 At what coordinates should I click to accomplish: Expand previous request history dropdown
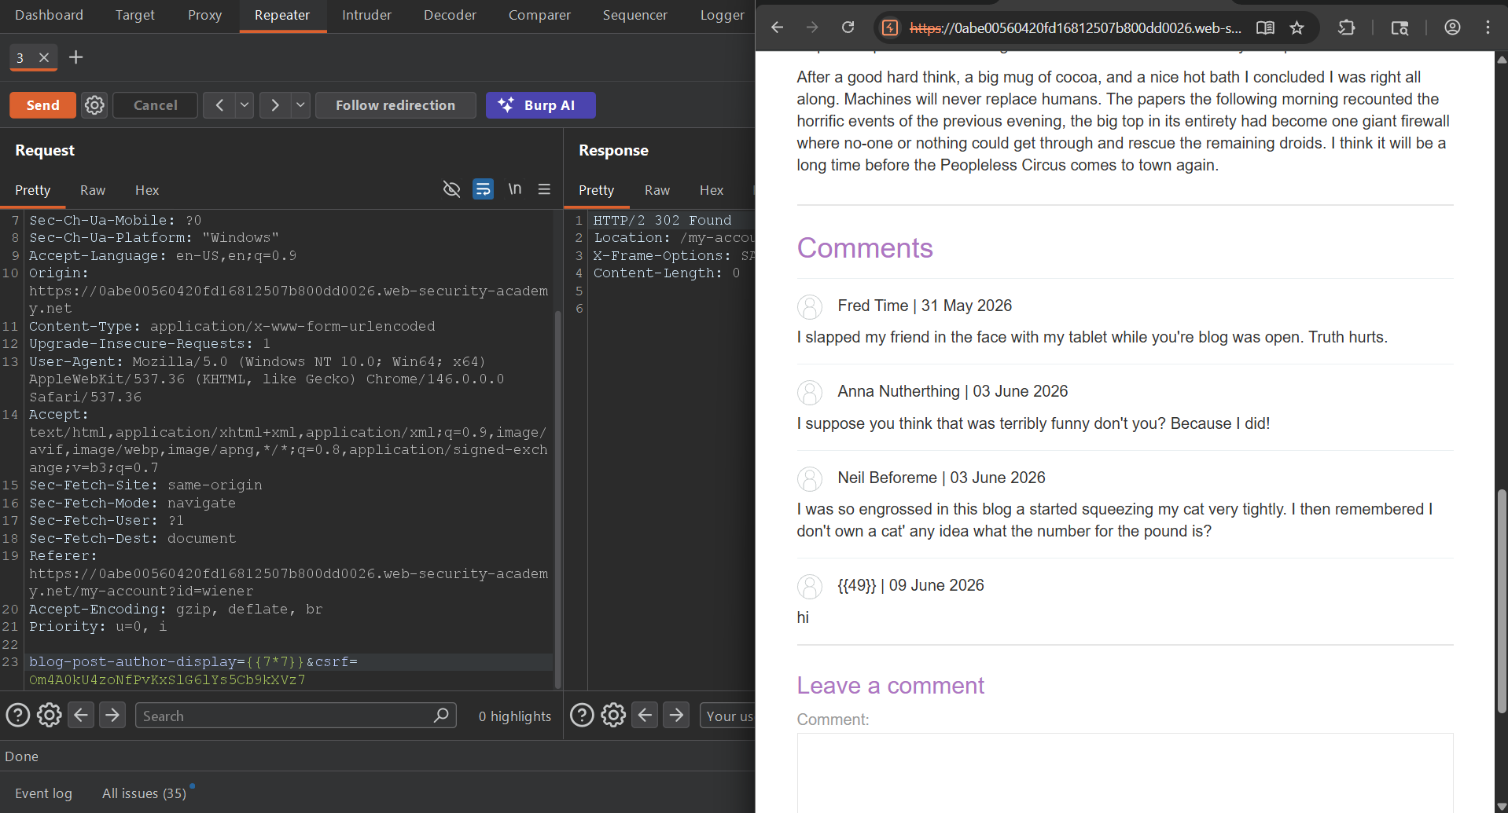point(245,105)
